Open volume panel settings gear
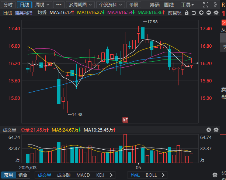This screenshot has width=226, height=180. tap(215, 130)
